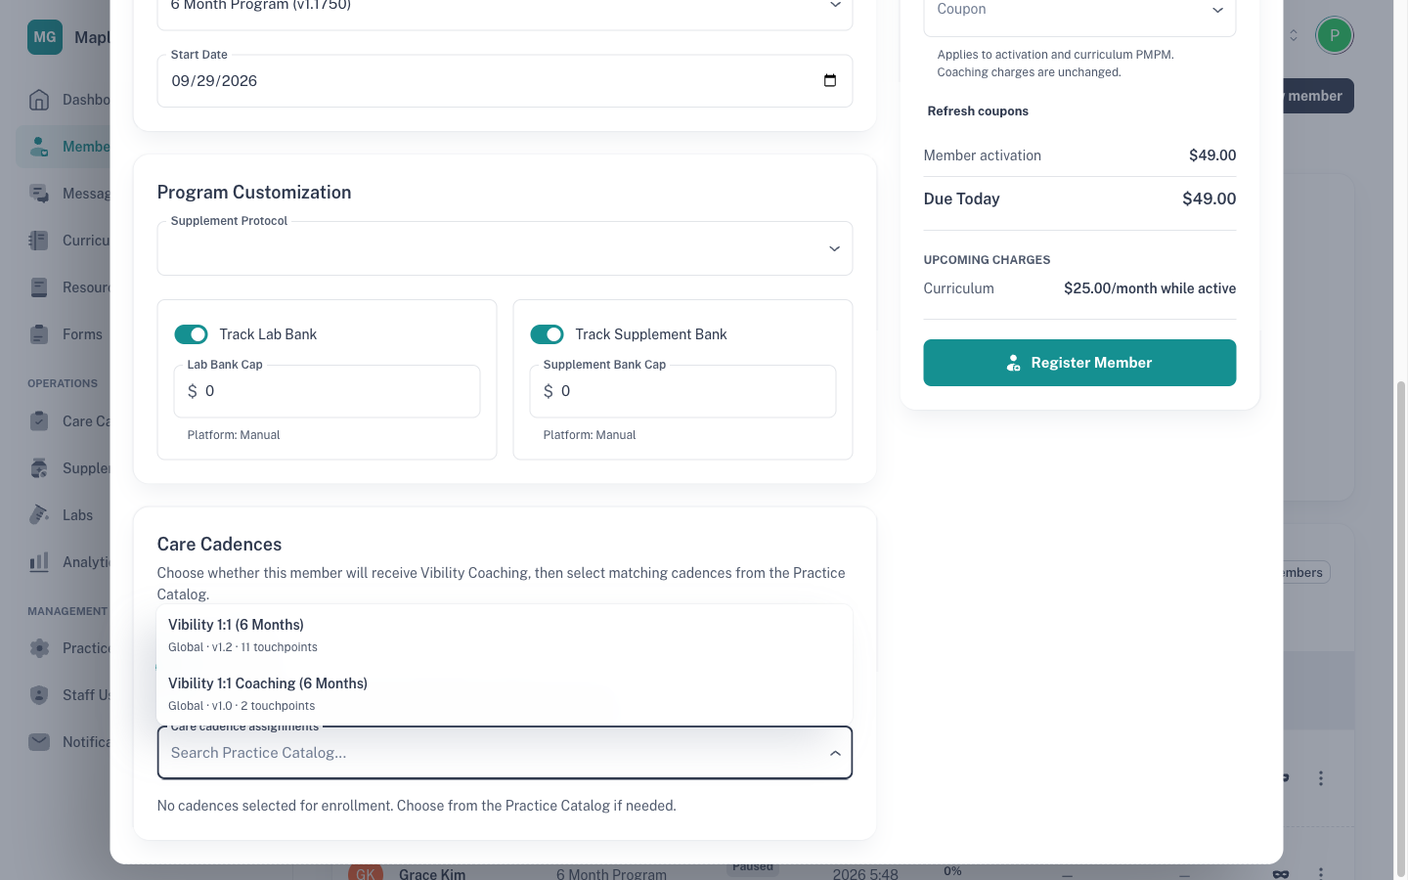This screenshot has width=1408, height=880.
Task: Choose the Vibility 1:1 Coaching (6 Months) option
Action: coord(505,693)
